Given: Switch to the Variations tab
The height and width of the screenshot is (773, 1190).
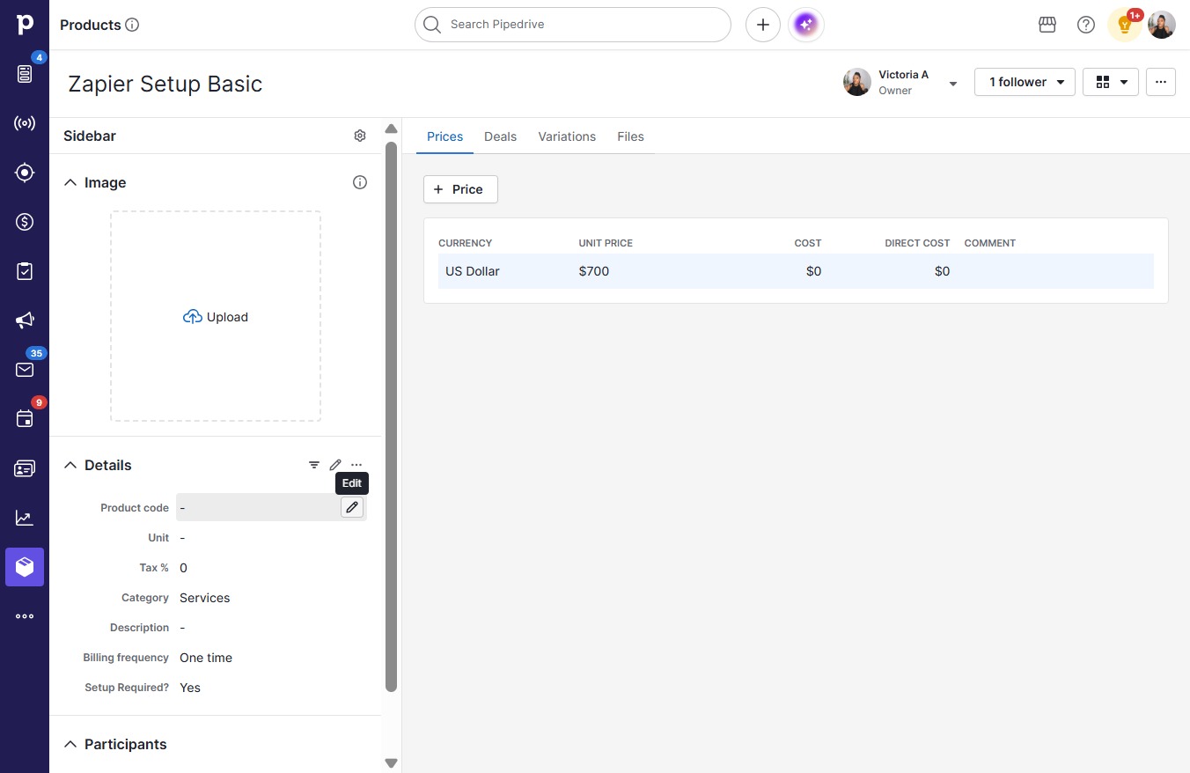Looking at the screenshot, I should point(567,136).
